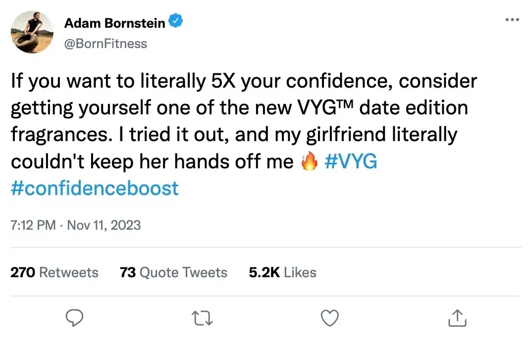Screen dimensions: 532x350
Task: Open the three-dot more options menu
Action: pyautogui.click(x=512, y=20)
